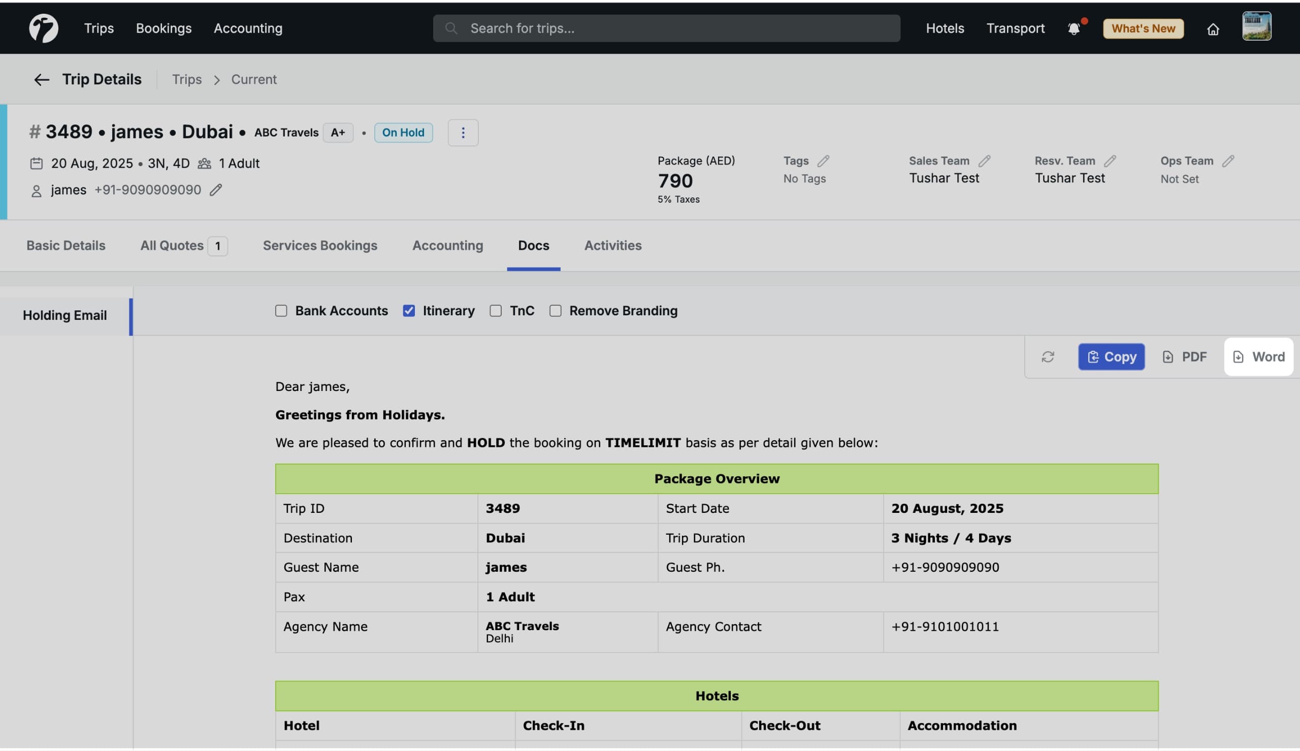Click the home icon in navbar
The width and height of the screenshot is (1300, 751).
[1213, 29]
